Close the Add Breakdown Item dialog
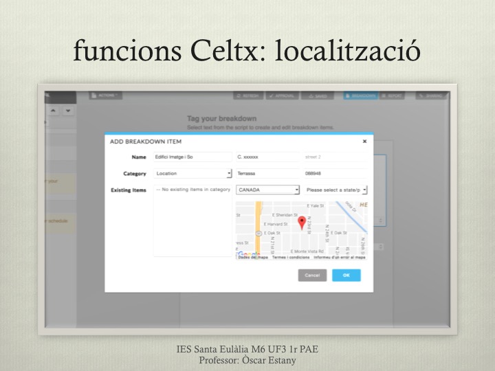The height and width of the screenshot is (371, 495). [364, 141]
